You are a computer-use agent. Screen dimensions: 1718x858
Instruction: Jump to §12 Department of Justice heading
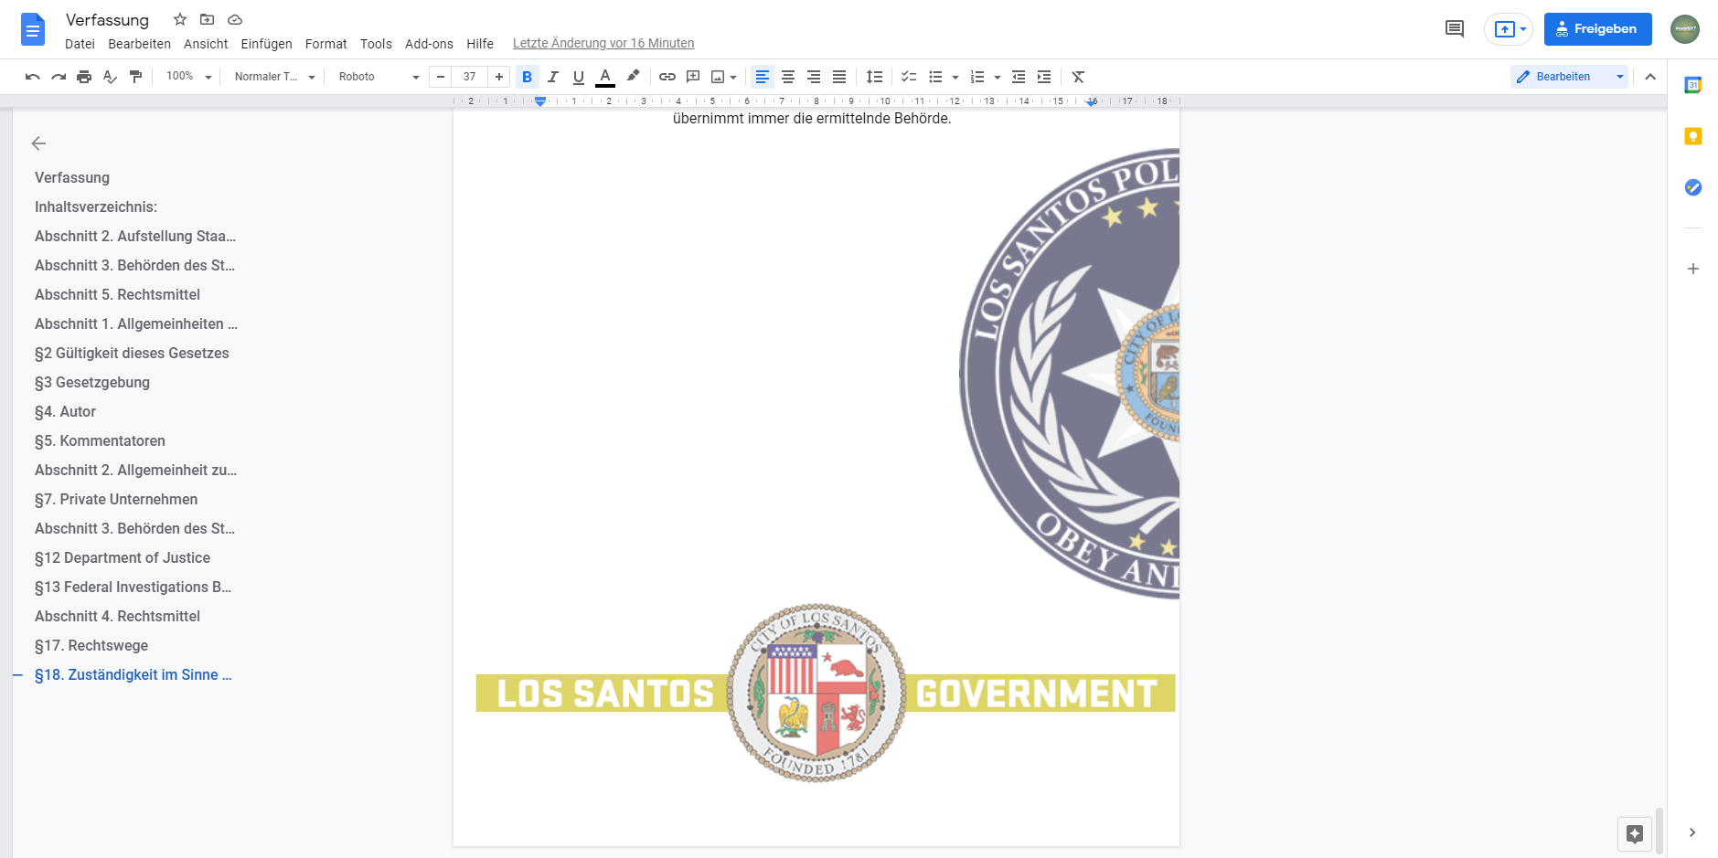(123, 557)
